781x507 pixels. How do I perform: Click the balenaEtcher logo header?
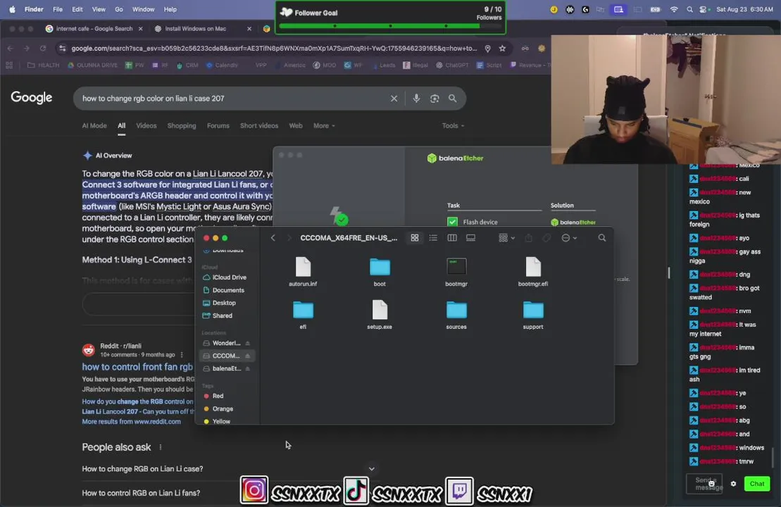click(455, 158)
